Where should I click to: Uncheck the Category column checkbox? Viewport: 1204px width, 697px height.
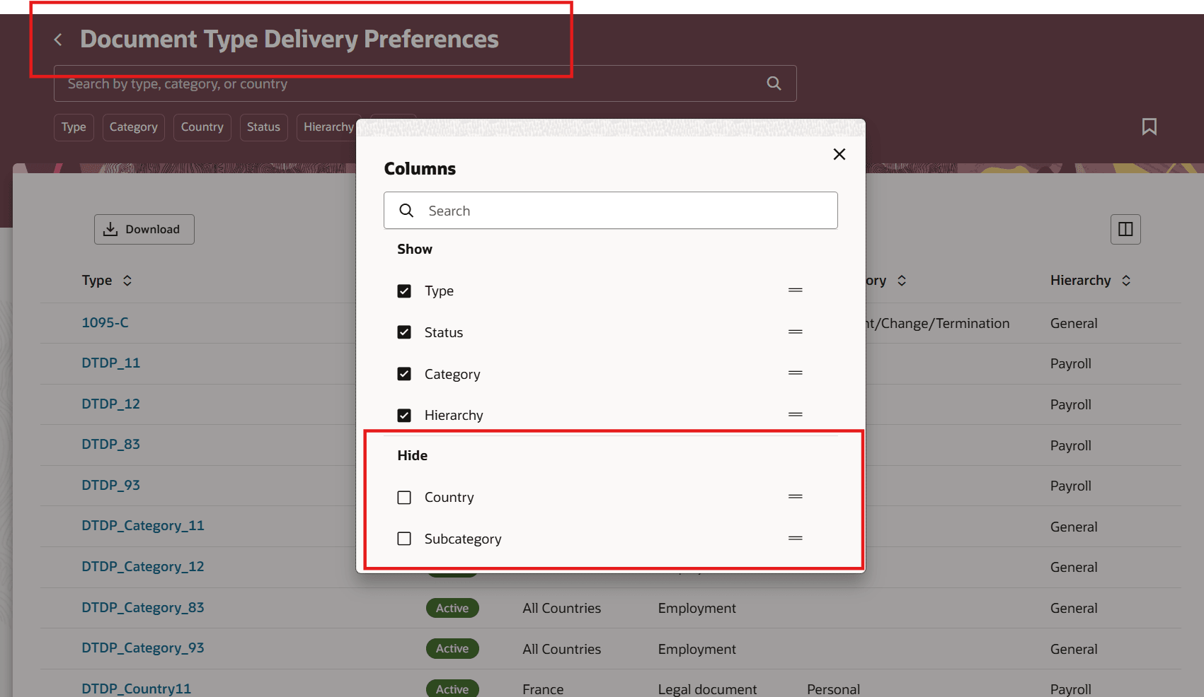point(404,374)
